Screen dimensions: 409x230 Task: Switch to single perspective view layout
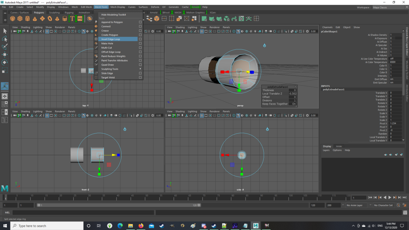pyautogui.click(x=5, y=96)
